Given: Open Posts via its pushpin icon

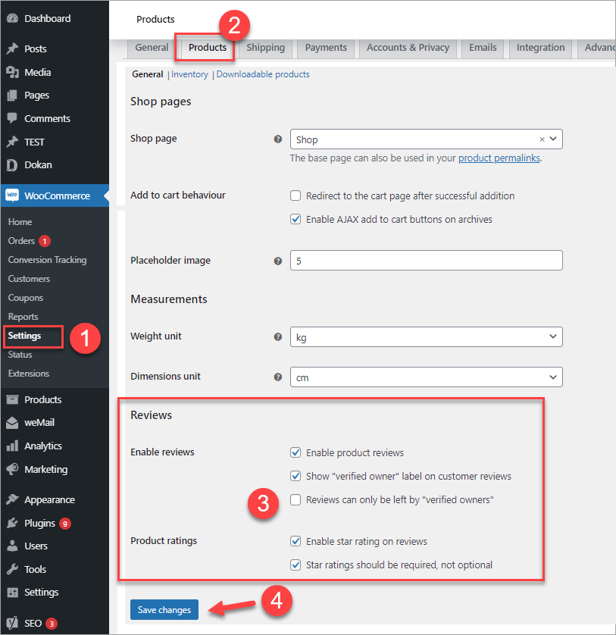Looking at the screenshot, I should pos(12,48).
